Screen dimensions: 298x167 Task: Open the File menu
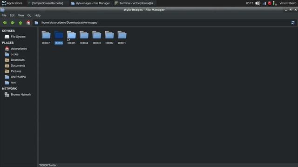click(4, 15)
